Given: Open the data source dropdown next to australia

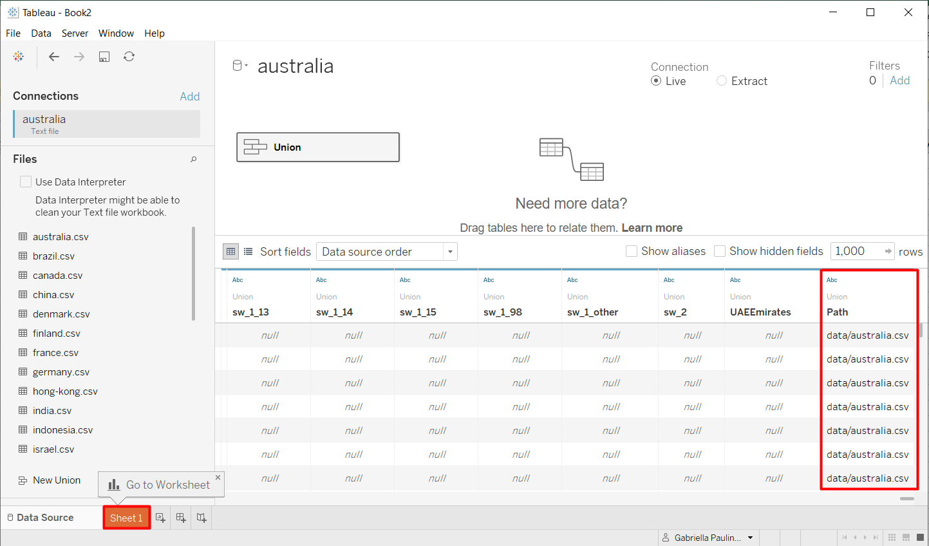Looking at the screenshot, I should coord(240,66).
